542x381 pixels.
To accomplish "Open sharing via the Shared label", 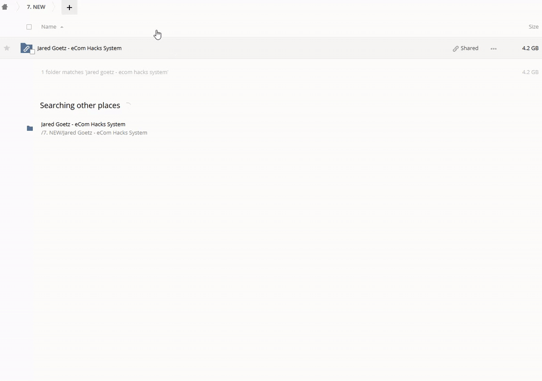I will 466,48.
